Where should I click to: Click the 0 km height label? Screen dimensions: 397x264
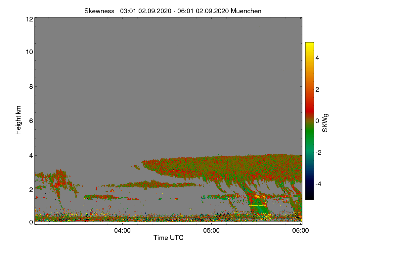click(31, 222)
